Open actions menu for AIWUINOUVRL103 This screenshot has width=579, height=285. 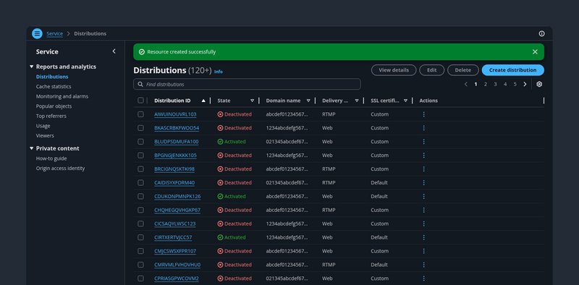point(423,114)
